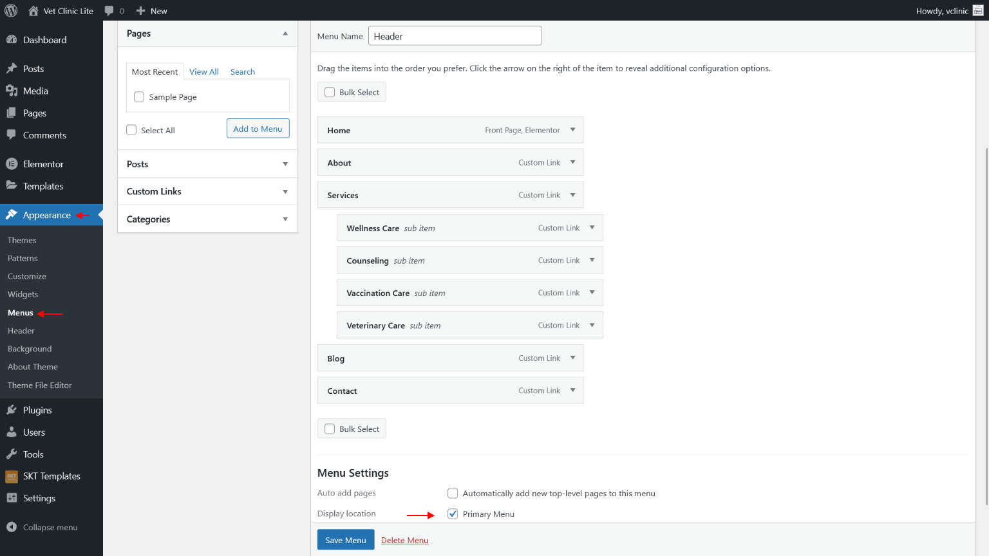Image resolution: width=989 pixels, height=556 pixels.
Task: Expand the Wellness Care sub item arrow
Action: pos(592,228)
